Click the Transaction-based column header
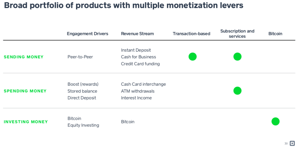299x149 pixels. 191,34
